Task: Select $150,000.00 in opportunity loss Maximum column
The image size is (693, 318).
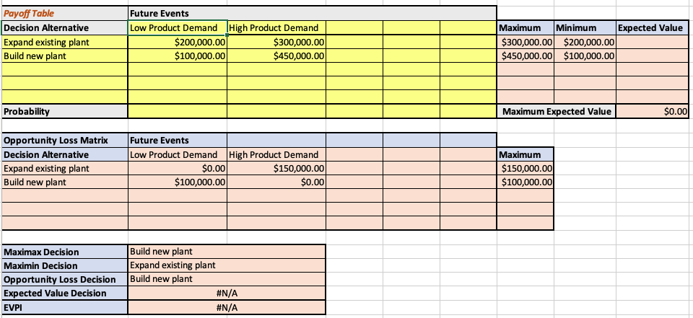Action: 526,168
